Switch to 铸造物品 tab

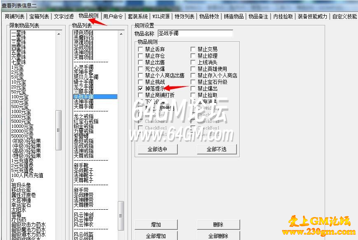[234, 16]
